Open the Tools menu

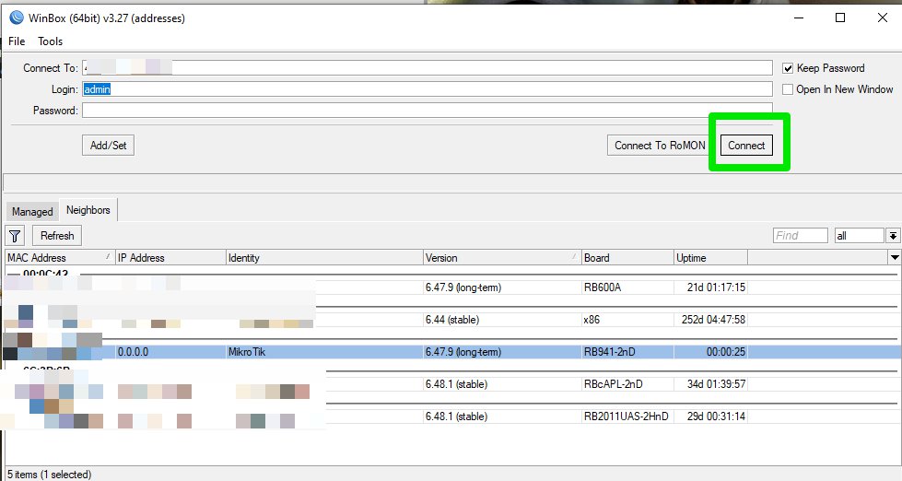[50, 41]
